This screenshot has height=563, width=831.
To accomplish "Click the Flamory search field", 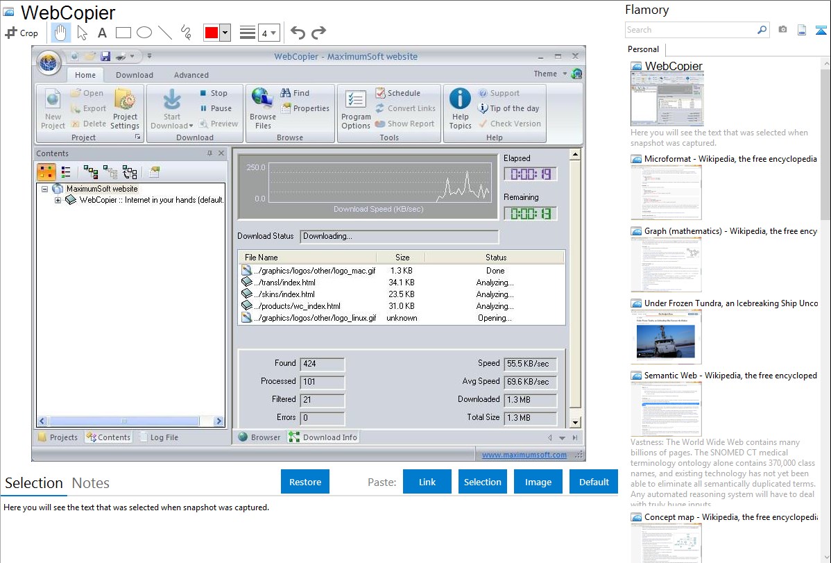I will coord(690,30).
